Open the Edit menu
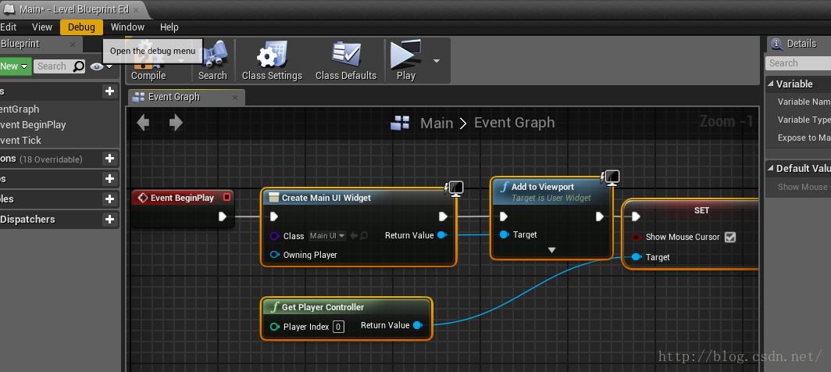Screen dimensions: 831x372 pos(9,27)
